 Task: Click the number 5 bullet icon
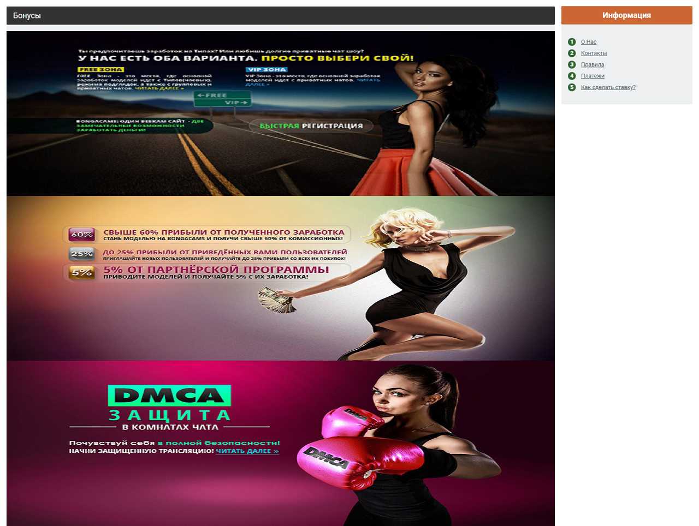click(x=572, y=87)
